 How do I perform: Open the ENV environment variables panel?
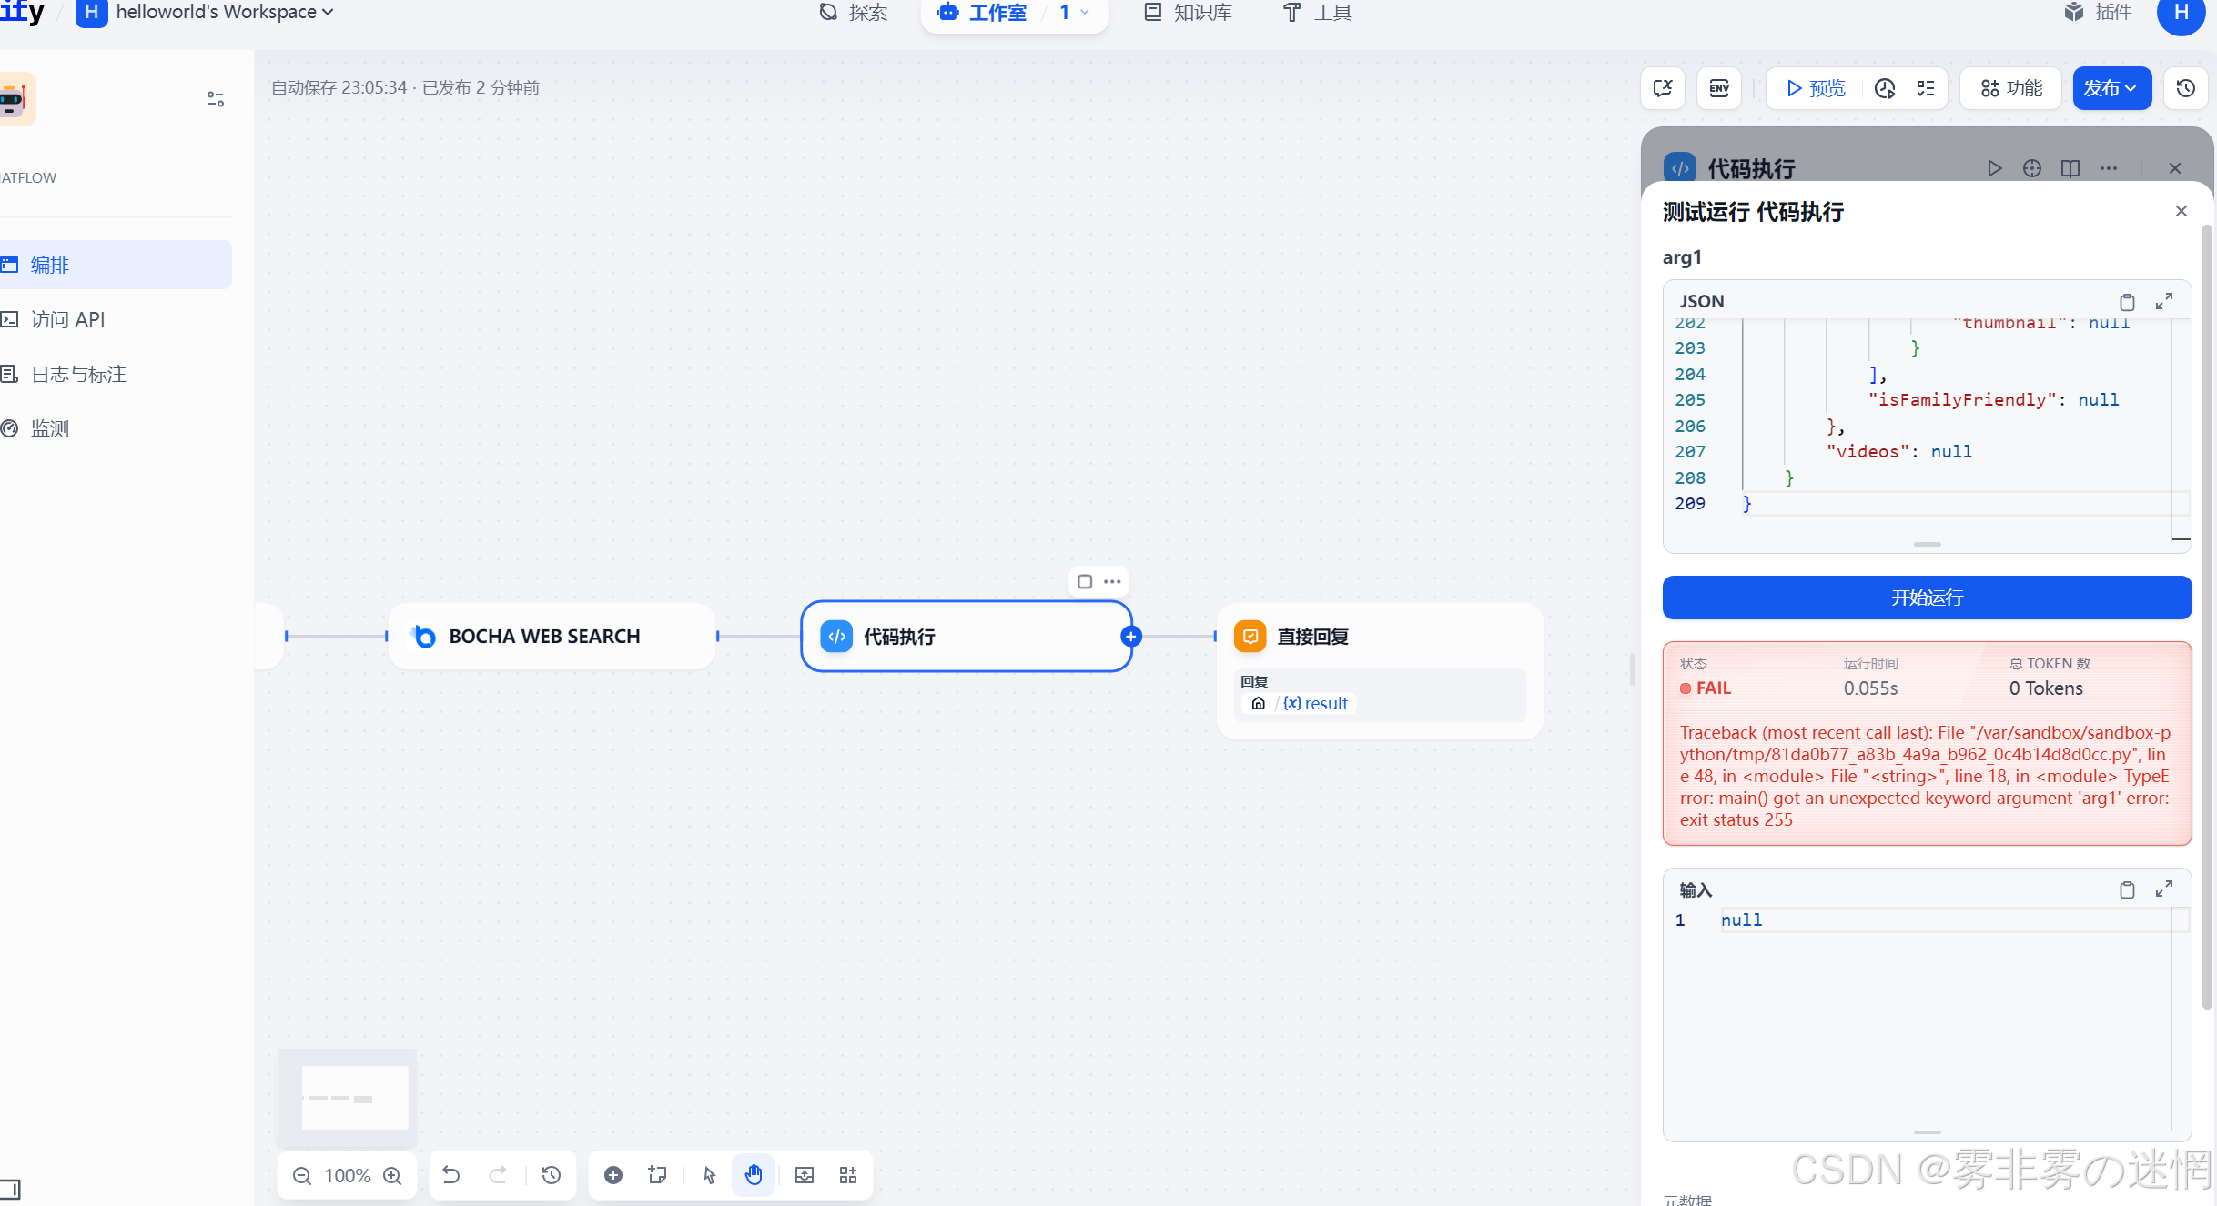1719,88
